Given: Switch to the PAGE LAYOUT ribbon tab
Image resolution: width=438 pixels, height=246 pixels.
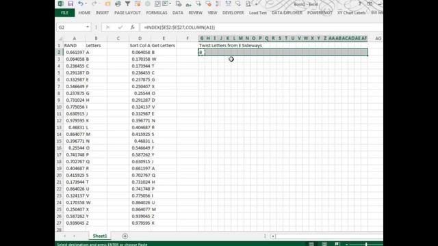Looking at the screenshot, I should 128,13.
